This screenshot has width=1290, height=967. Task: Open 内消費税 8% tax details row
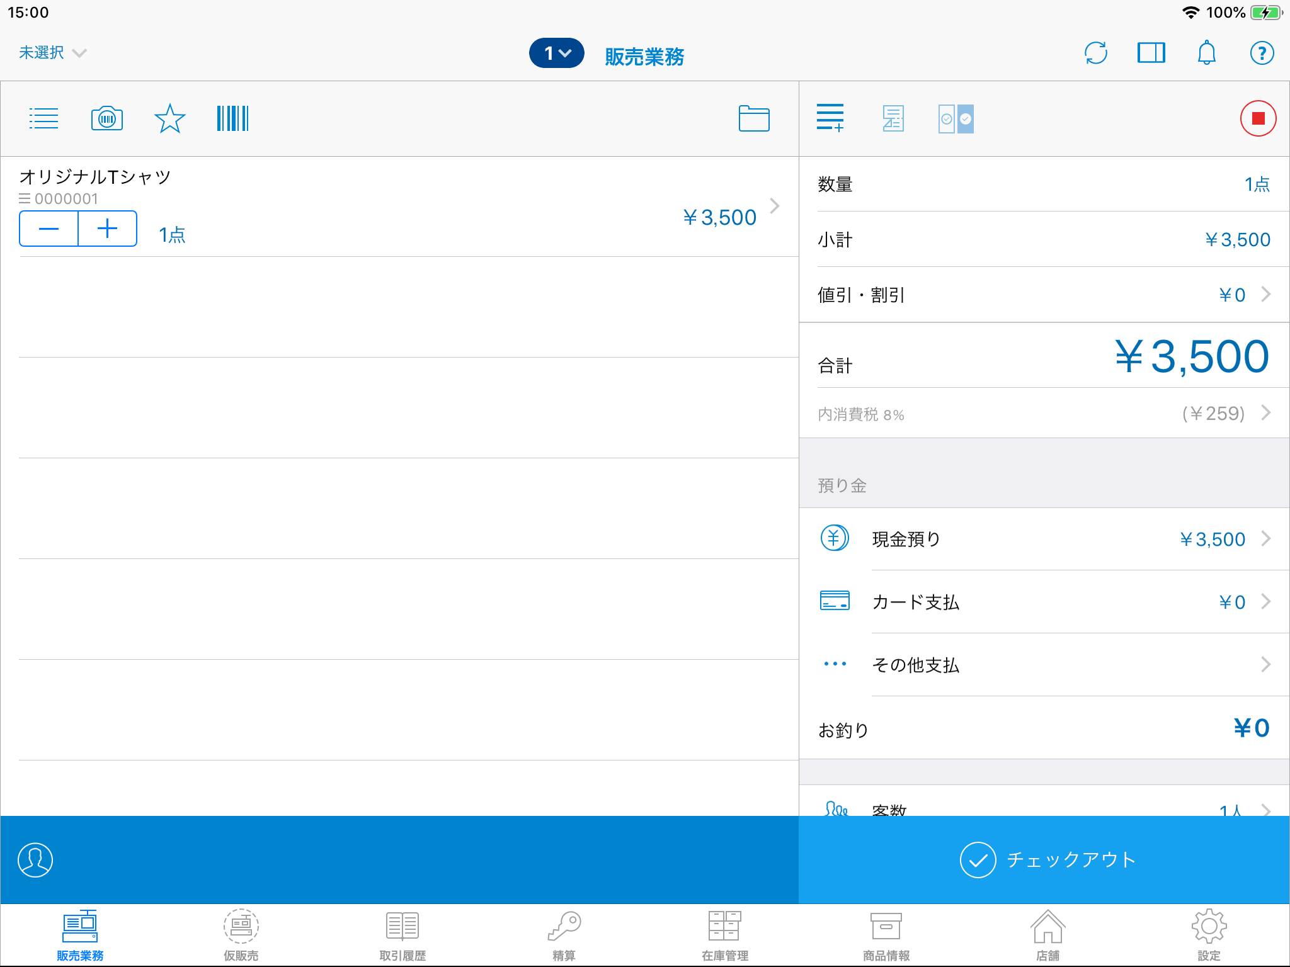tap(1044, 414)
